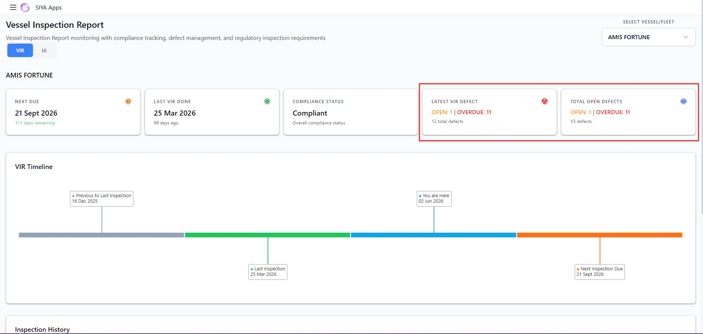Click the '12 total defects' text

[447, 121]
